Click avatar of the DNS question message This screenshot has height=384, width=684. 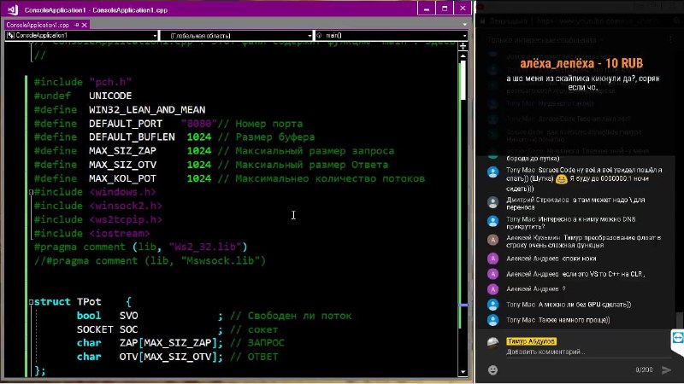493,221
